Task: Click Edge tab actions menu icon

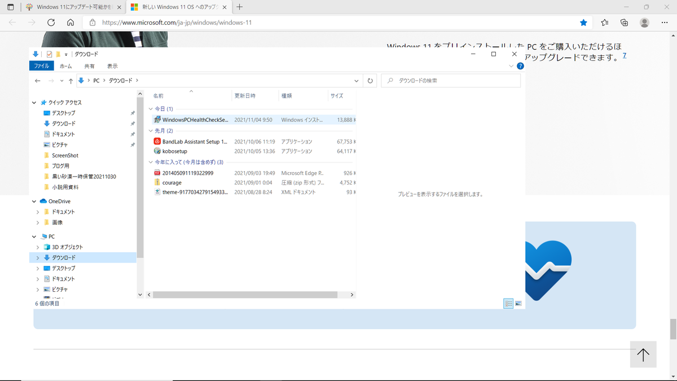Action: point(10,7)
